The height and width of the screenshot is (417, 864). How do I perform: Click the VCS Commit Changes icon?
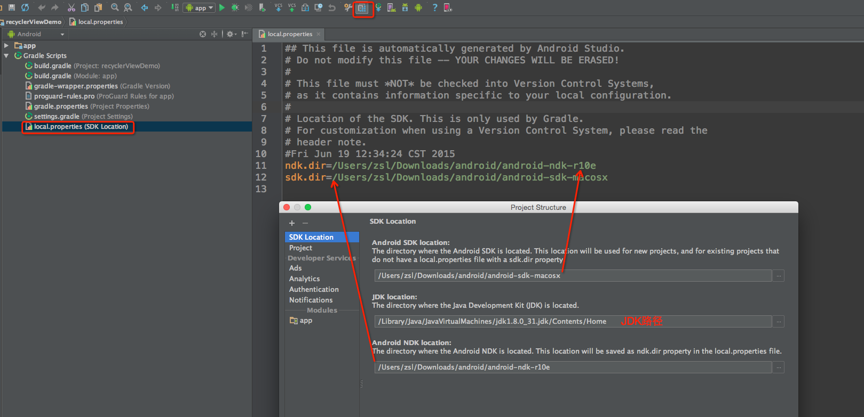[292, 7]
